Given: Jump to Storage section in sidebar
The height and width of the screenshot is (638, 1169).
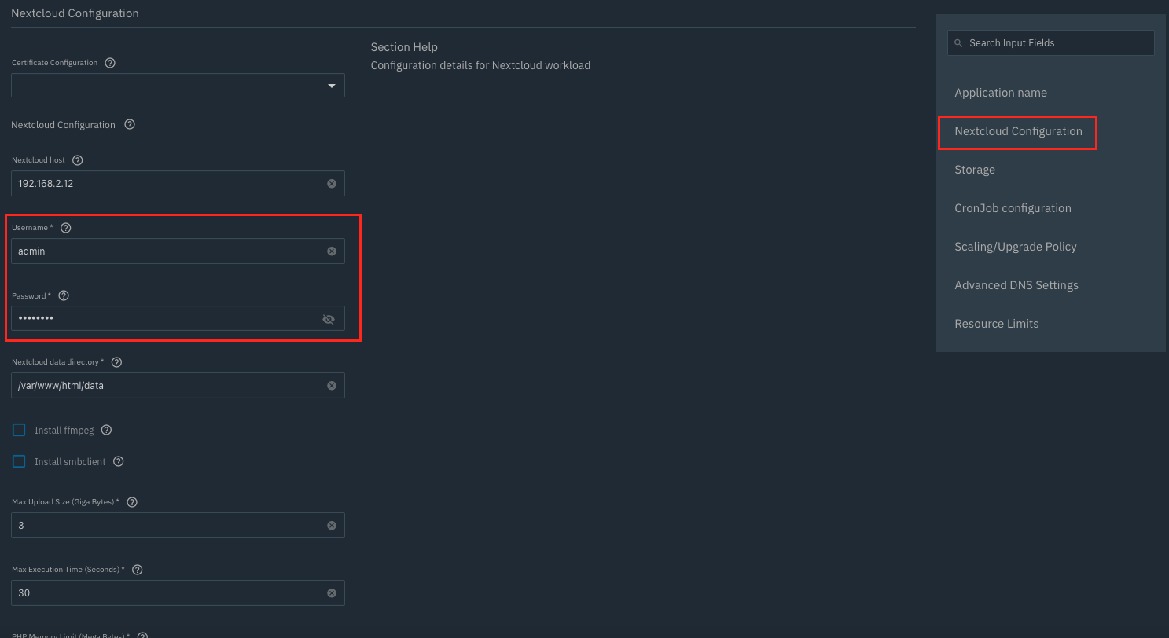Looking at the screenshot, I should click(x=975, y=170).
